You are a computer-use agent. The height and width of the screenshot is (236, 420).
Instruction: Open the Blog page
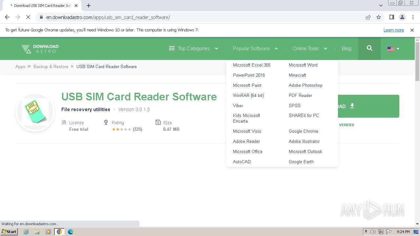point(346,49)
